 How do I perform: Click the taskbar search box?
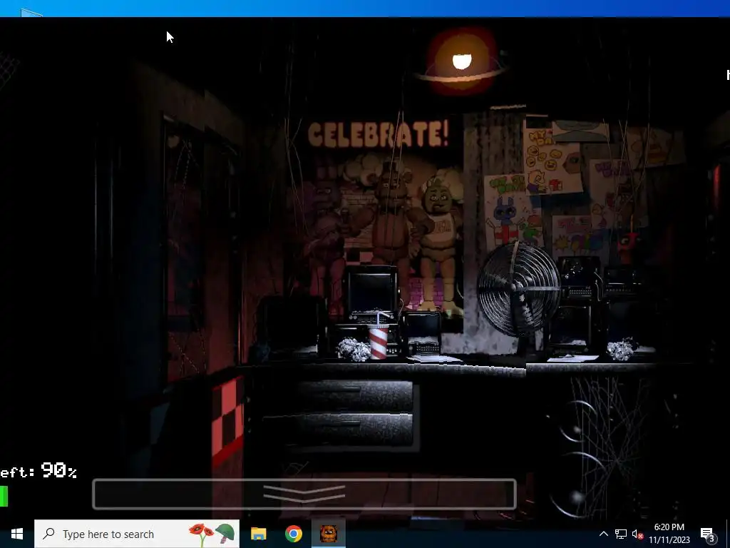pos(137,534)
